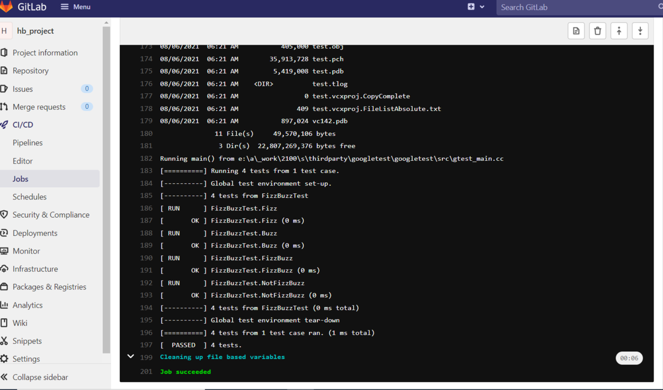Screen dimensions: 663x390
Task: Click 'Global test environment tear-down' line
Action: 250,320
